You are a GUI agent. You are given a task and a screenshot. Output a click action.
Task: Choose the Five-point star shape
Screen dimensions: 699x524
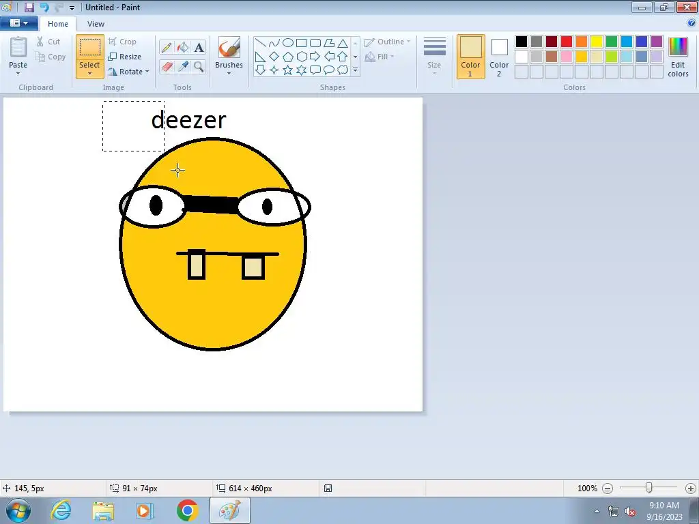(x=288, y=70)
